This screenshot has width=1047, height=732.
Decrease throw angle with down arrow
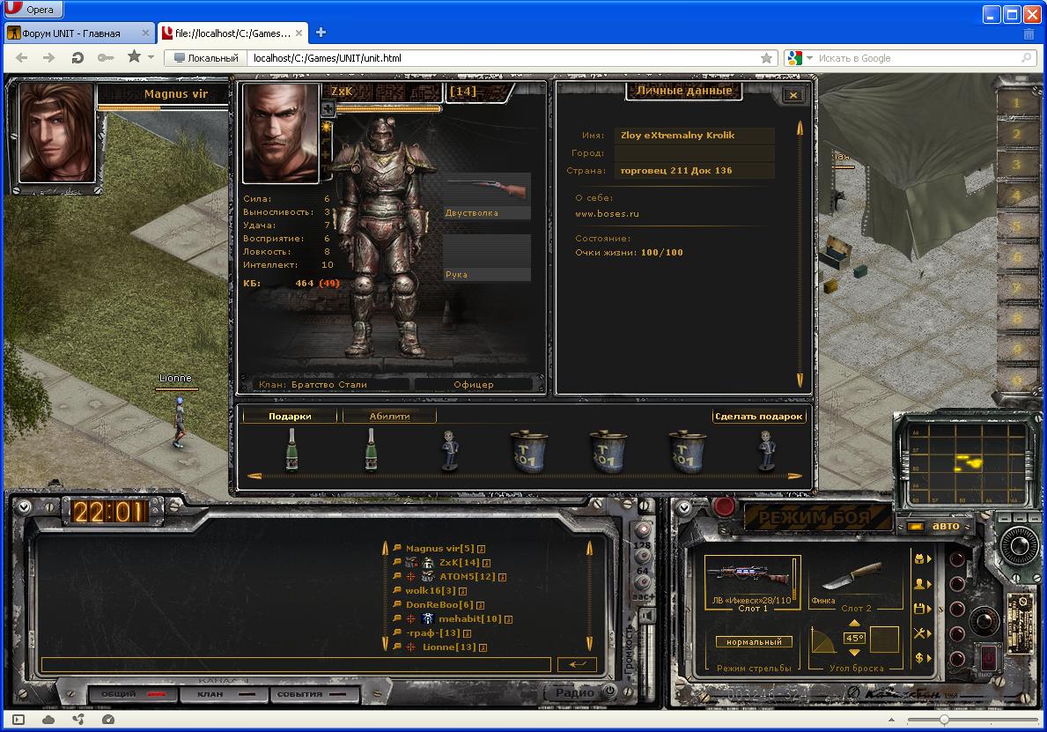pyautogui.click(x=854, y=653)
